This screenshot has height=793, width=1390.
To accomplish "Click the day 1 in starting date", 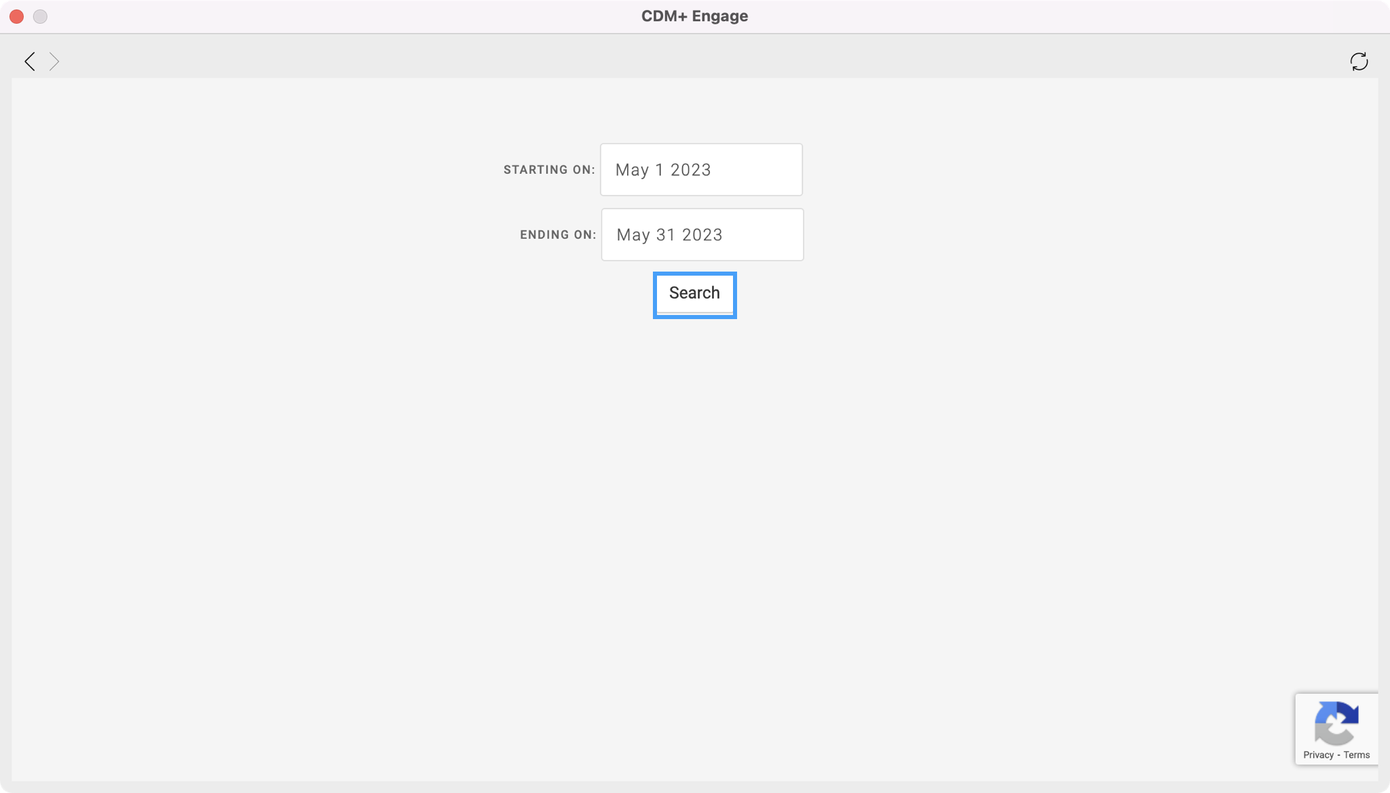I will pos(659,170).
